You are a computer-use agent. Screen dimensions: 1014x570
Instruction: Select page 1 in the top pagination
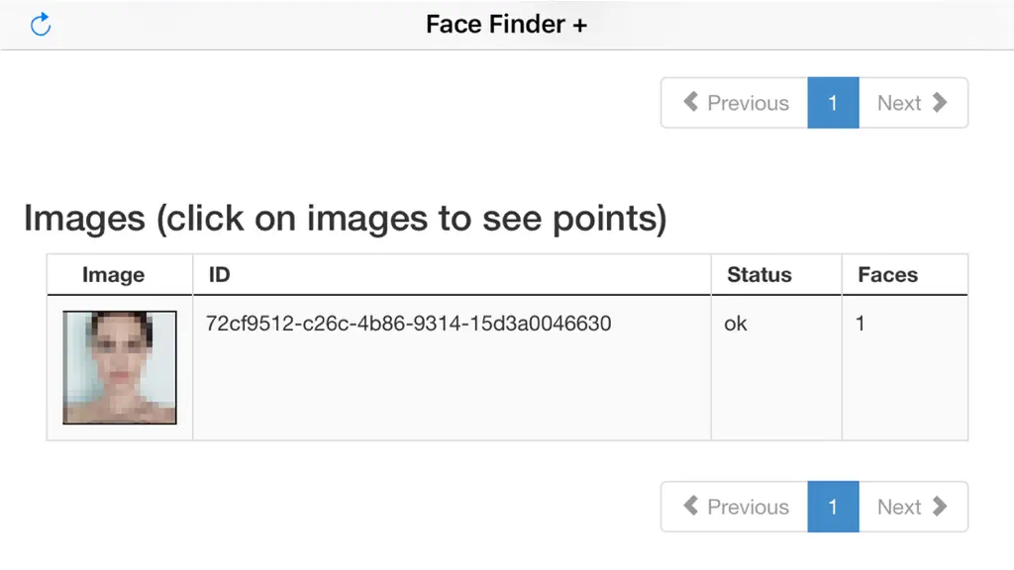pyautogui.click(x=833, y=103)
